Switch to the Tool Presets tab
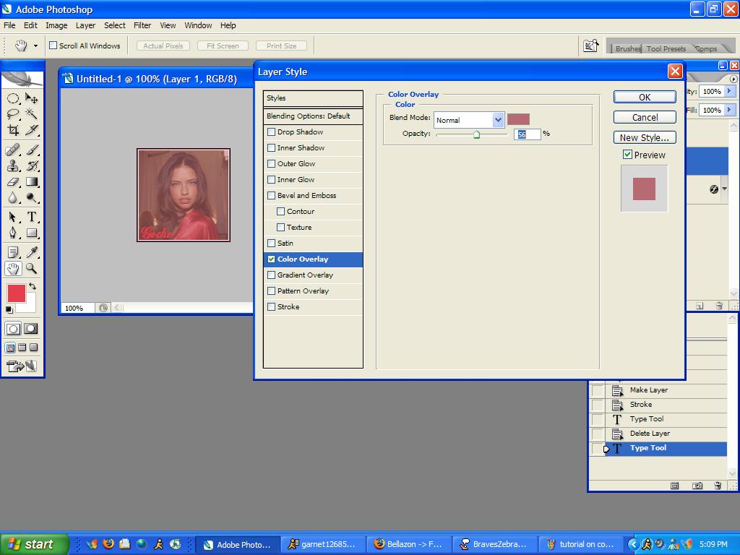Image resolution: width=740 pixels, height=555 pixels. click(x=666, y=48)
